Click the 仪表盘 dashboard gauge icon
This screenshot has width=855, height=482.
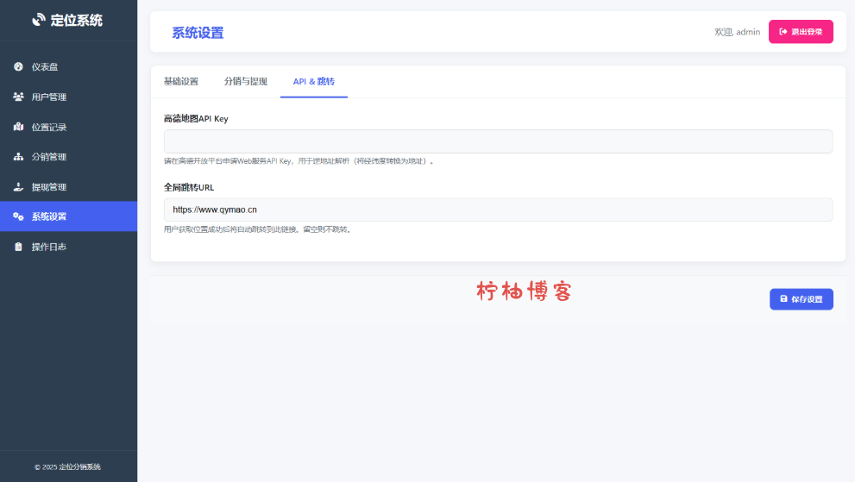18,66
